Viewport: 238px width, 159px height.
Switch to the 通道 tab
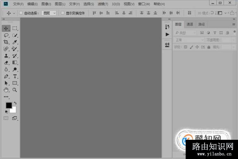pos(190,24)
